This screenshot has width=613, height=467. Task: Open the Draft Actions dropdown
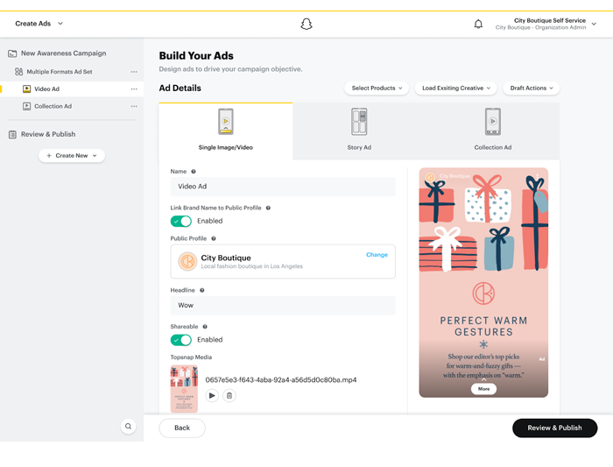[532, 88]
